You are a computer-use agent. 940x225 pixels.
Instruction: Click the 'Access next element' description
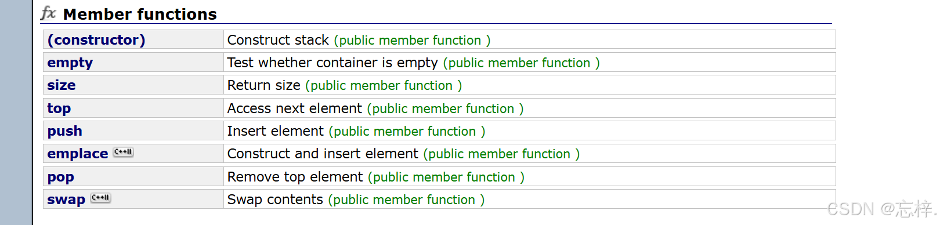[295, 108]
